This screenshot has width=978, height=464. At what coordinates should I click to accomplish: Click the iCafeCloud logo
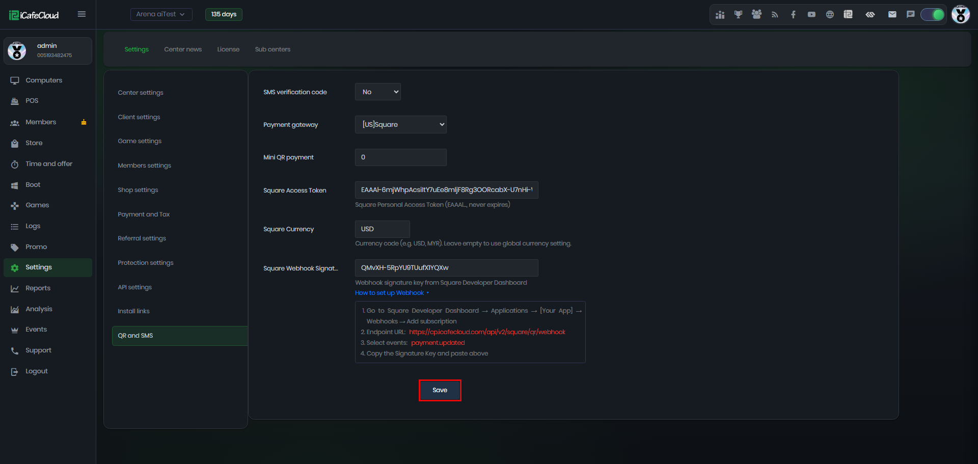coord(34,15)
